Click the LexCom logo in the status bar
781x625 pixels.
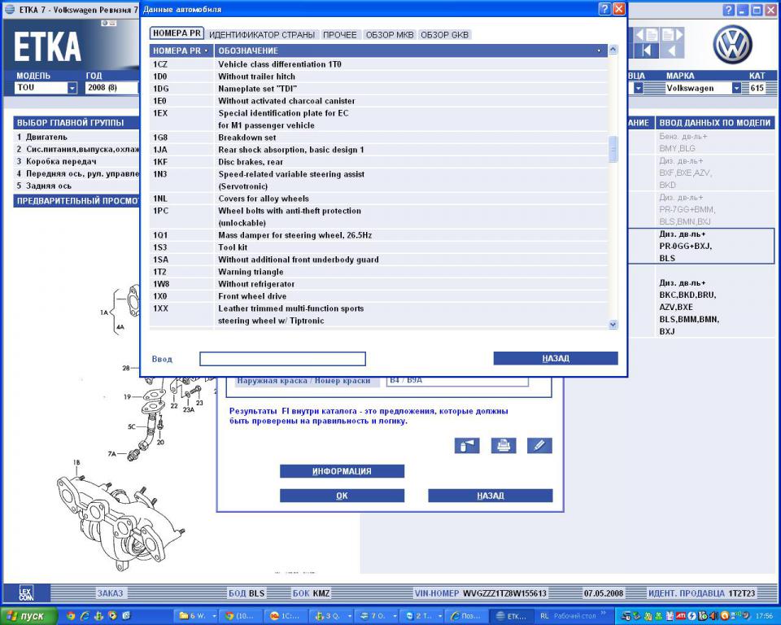26,592
